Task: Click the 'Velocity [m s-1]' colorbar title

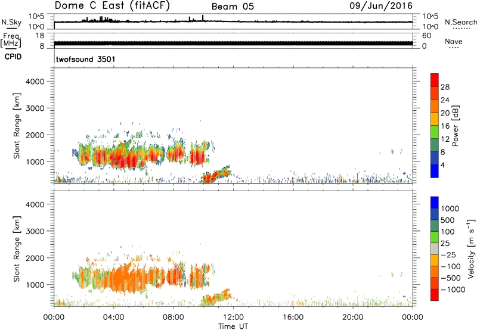Action: point(471,248)
